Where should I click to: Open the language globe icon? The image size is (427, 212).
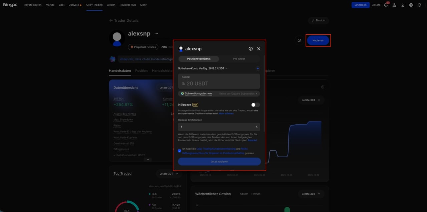[x=411, y=5]
